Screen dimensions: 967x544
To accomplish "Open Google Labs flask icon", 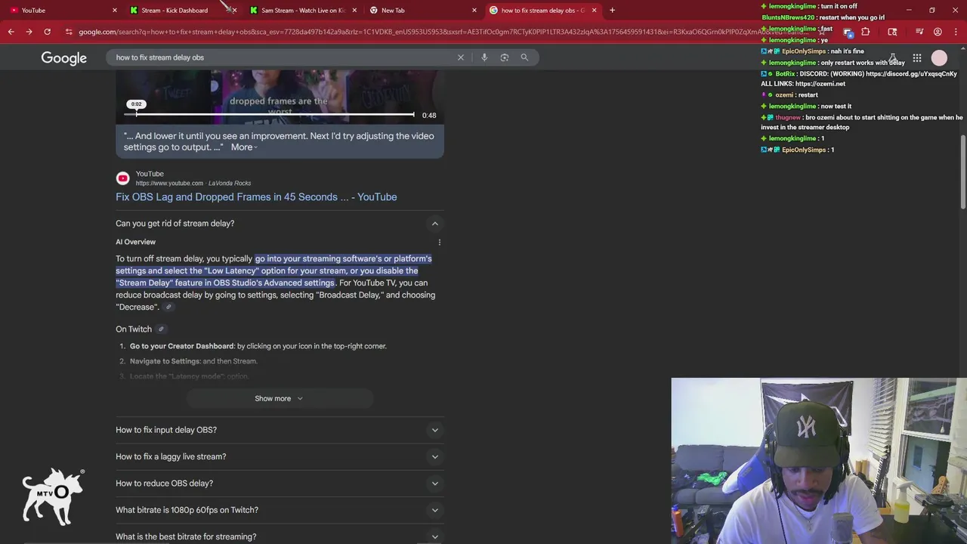I will click(x=893, y=58).
